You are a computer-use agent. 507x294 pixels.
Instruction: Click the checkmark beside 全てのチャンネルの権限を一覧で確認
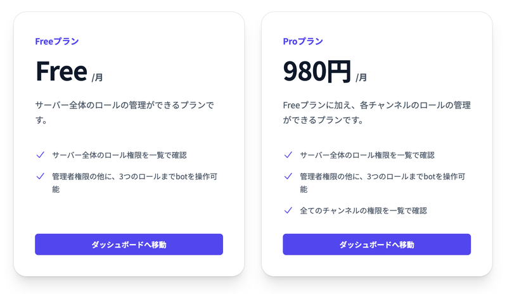click(x=288, y=210)
